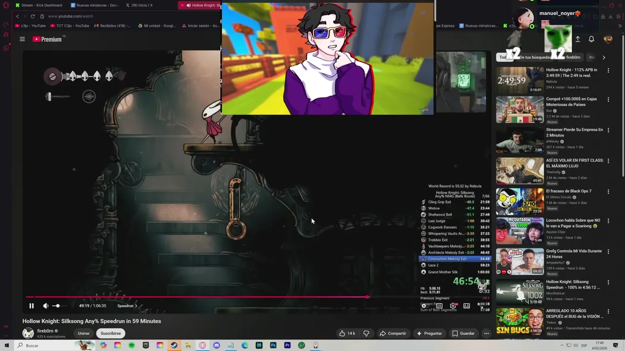
Task: Open options for VOLAR EN FIRST CLASS video
Action: pyautogui.click(x=608, y=161)
